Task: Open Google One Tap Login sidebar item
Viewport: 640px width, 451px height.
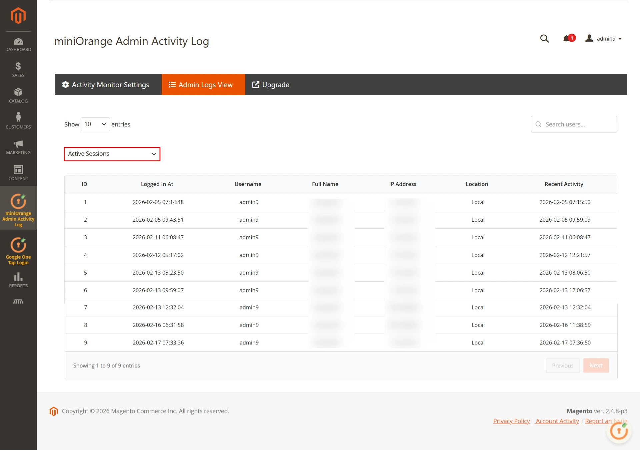Action: click(18, 250)
